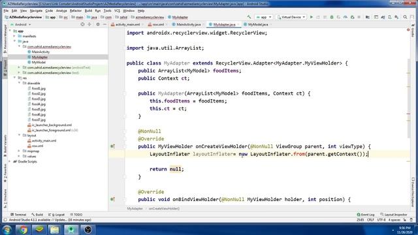Click the MyAdapter breadcrumb in navigation bar
The width and height of the screenshot is (418, 235).
178,17
